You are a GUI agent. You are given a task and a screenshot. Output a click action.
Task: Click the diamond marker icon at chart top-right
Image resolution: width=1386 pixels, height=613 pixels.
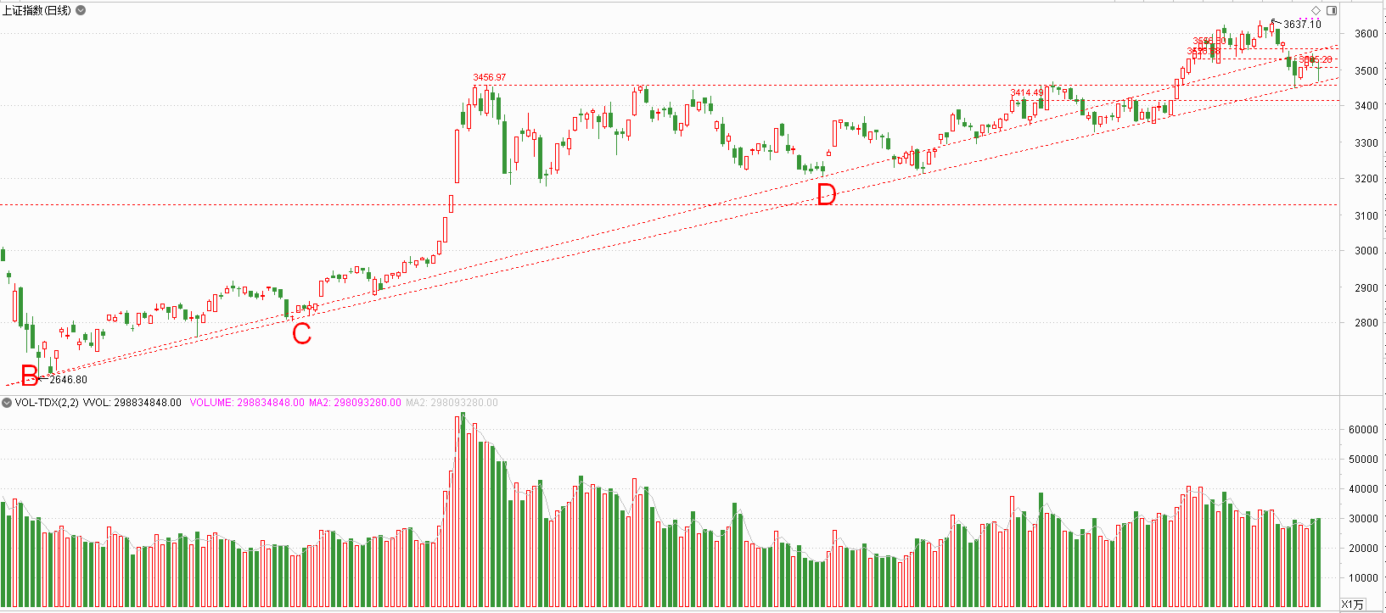[1316, 10]
